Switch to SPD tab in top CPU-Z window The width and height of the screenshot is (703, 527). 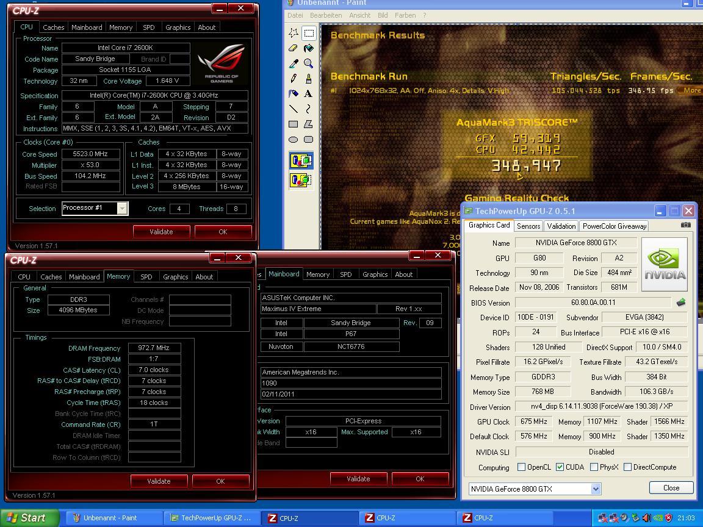(x=148, y=27)
